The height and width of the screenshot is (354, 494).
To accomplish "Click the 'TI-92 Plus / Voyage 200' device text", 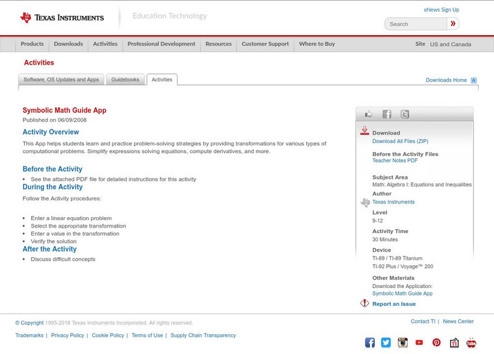I will pyautogui.click(x=403, y=266).
